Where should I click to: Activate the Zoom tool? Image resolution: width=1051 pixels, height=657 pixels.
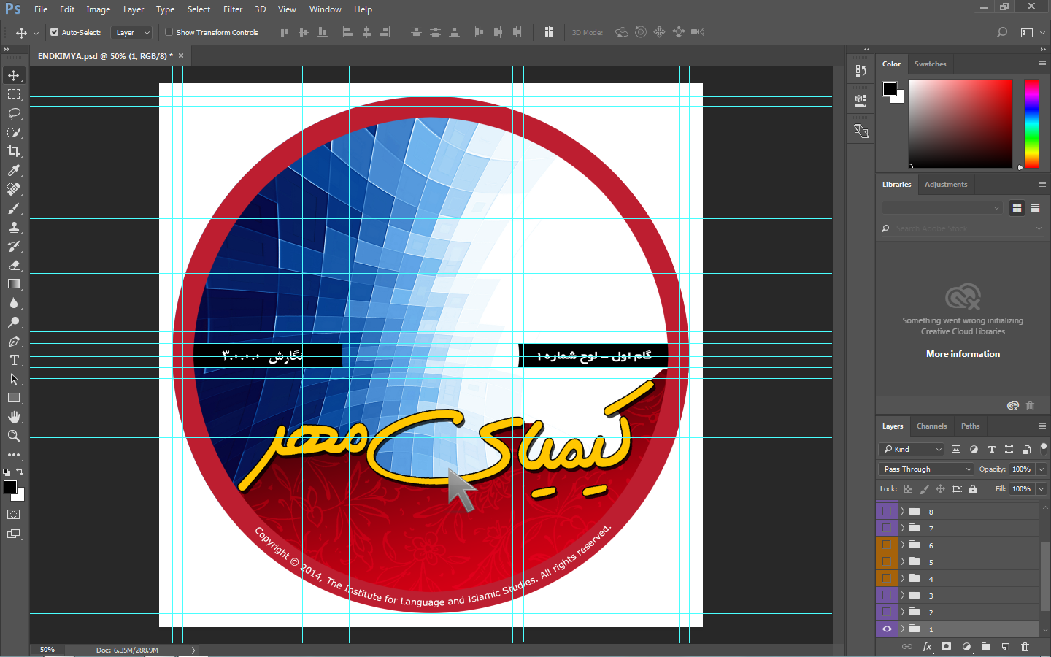[x=14, y=436]
